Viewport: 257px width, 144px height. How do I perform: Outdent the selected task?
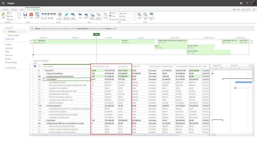click(43, 18)
